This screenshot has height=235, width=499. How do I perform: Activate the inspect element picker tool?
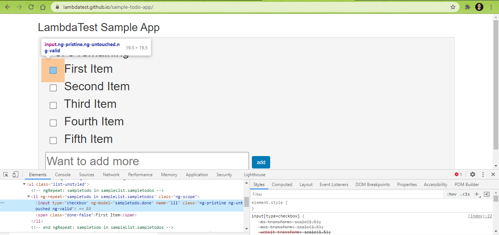6,175
